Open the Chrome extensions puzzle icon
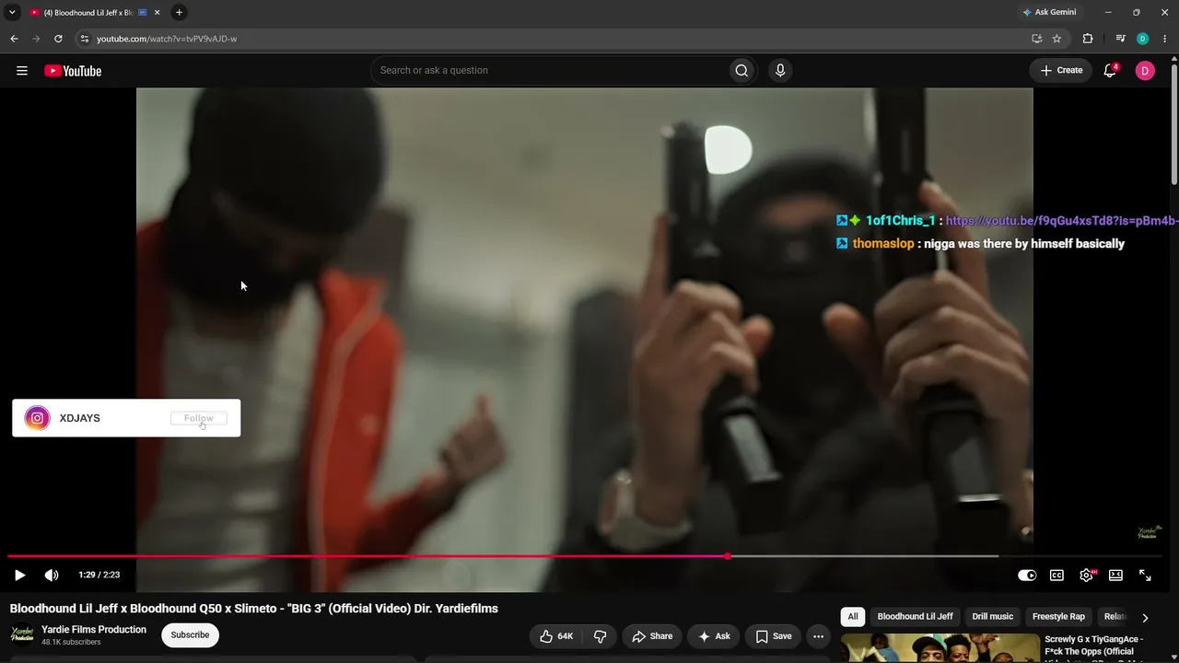The width and height of the screenshot is (1179, 663). pyautogui.click(x=1088, y=39)
